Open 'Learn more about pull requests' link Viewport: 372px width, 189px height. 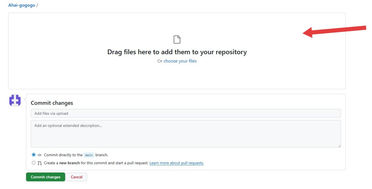tap(176, 163)
